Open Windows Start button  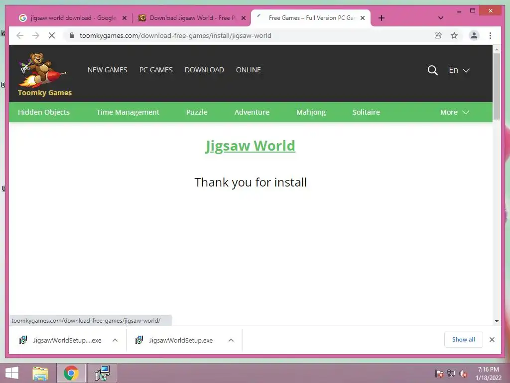point(12,373)
